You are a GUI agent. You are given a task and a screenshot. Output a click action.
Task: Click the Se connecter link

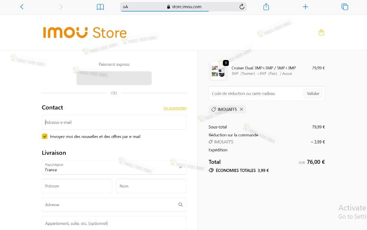[x=175, y=108]
